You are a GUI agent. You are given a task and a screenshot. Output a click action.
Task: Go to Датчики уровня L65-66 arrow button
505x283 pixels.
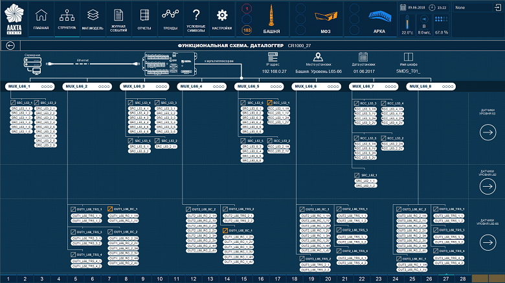(488, 242)
